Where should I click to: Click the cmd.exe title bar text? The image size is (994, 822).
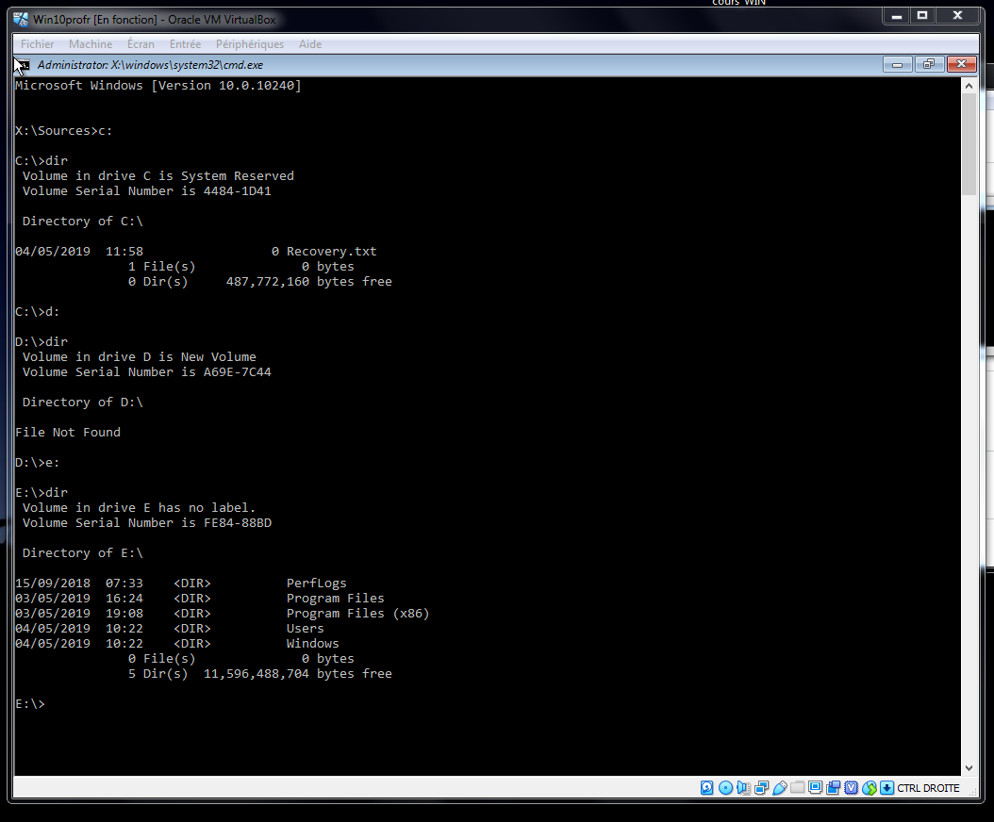click(150, 65)
